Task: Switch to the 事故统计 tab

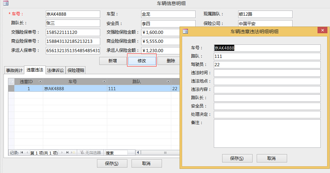Action: click(x=14, y=70)
